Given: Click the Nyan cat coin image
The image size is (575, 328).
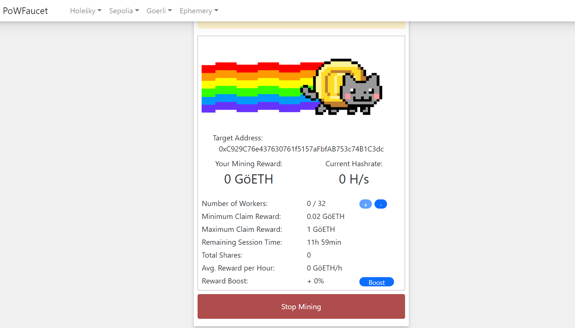Looking at the screenshot, I should pos(292,87).
